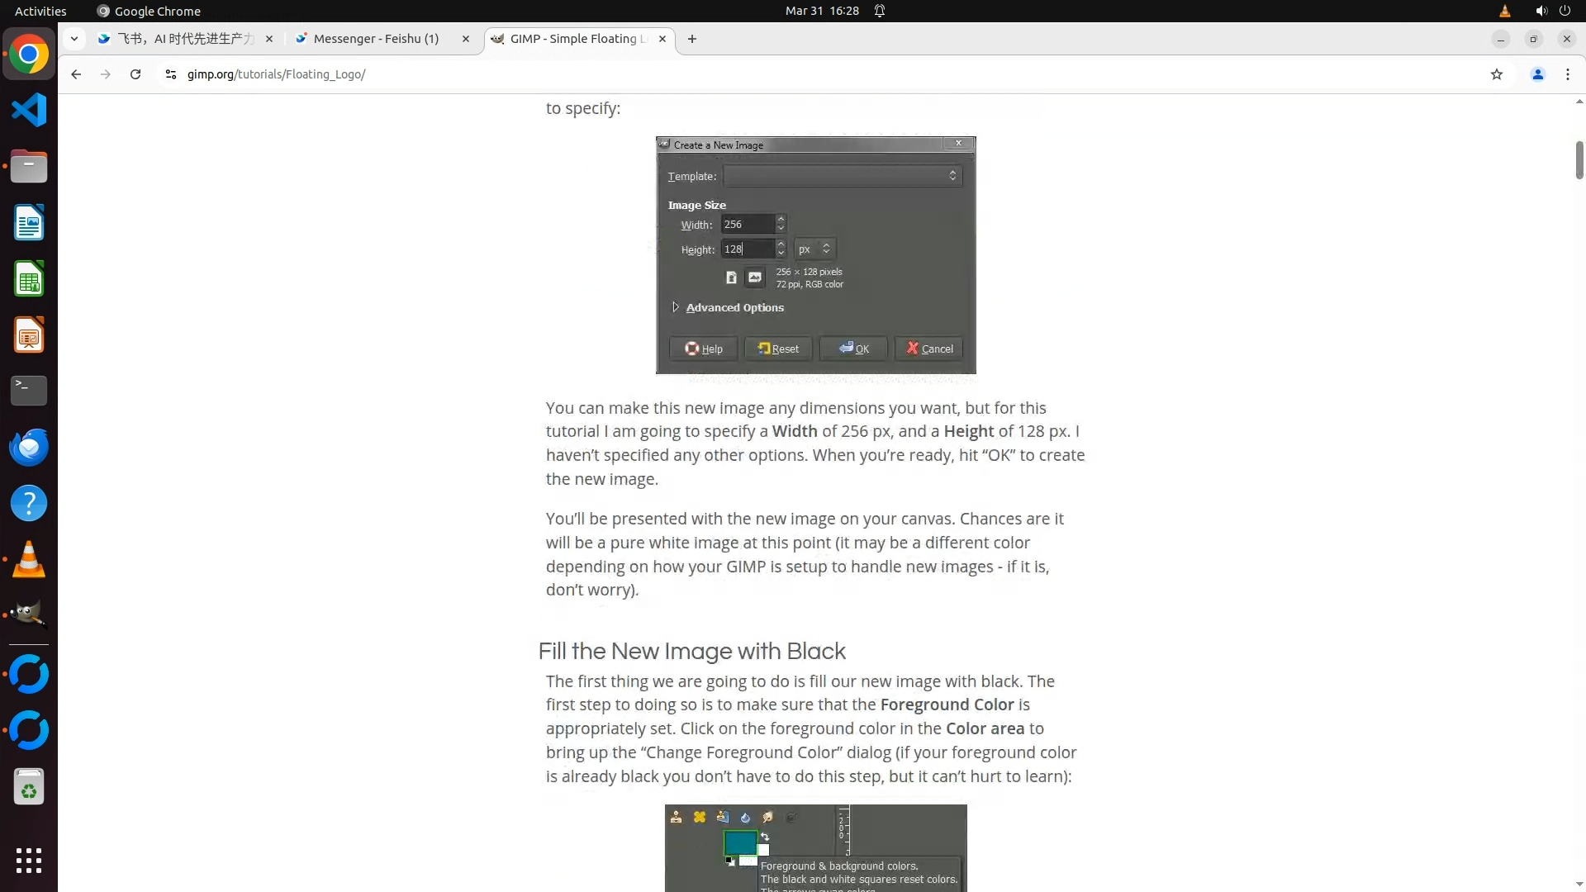Open Chrome profile avatar menu
This screenshot has width=1586, height=892.
(1537, 74)
